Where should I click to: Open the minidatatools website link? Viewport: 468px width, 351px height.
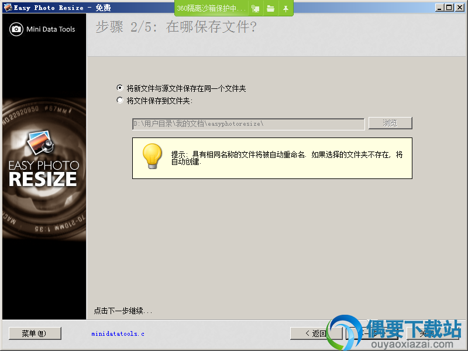tap(118, 333)
